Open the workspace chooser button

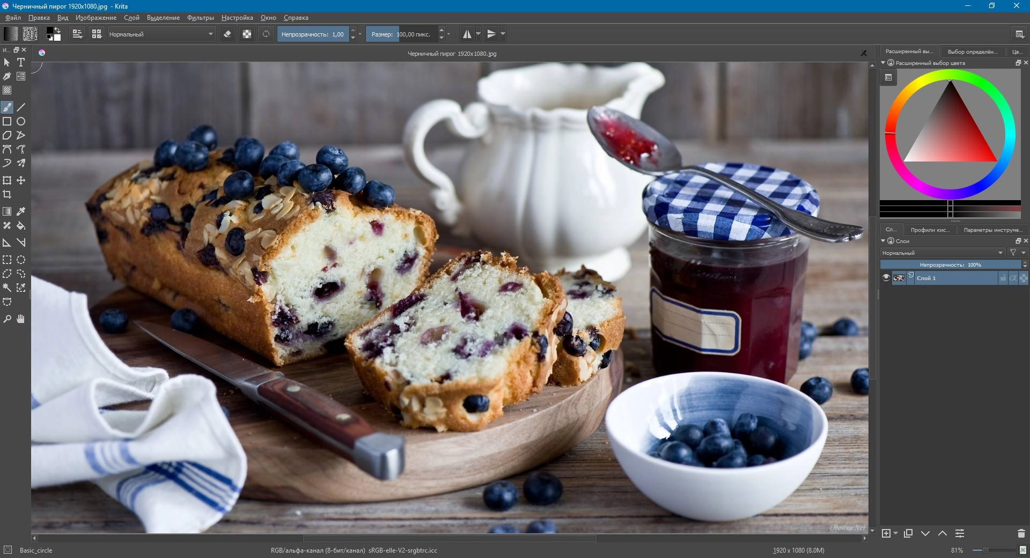(x=1020, y=34)
